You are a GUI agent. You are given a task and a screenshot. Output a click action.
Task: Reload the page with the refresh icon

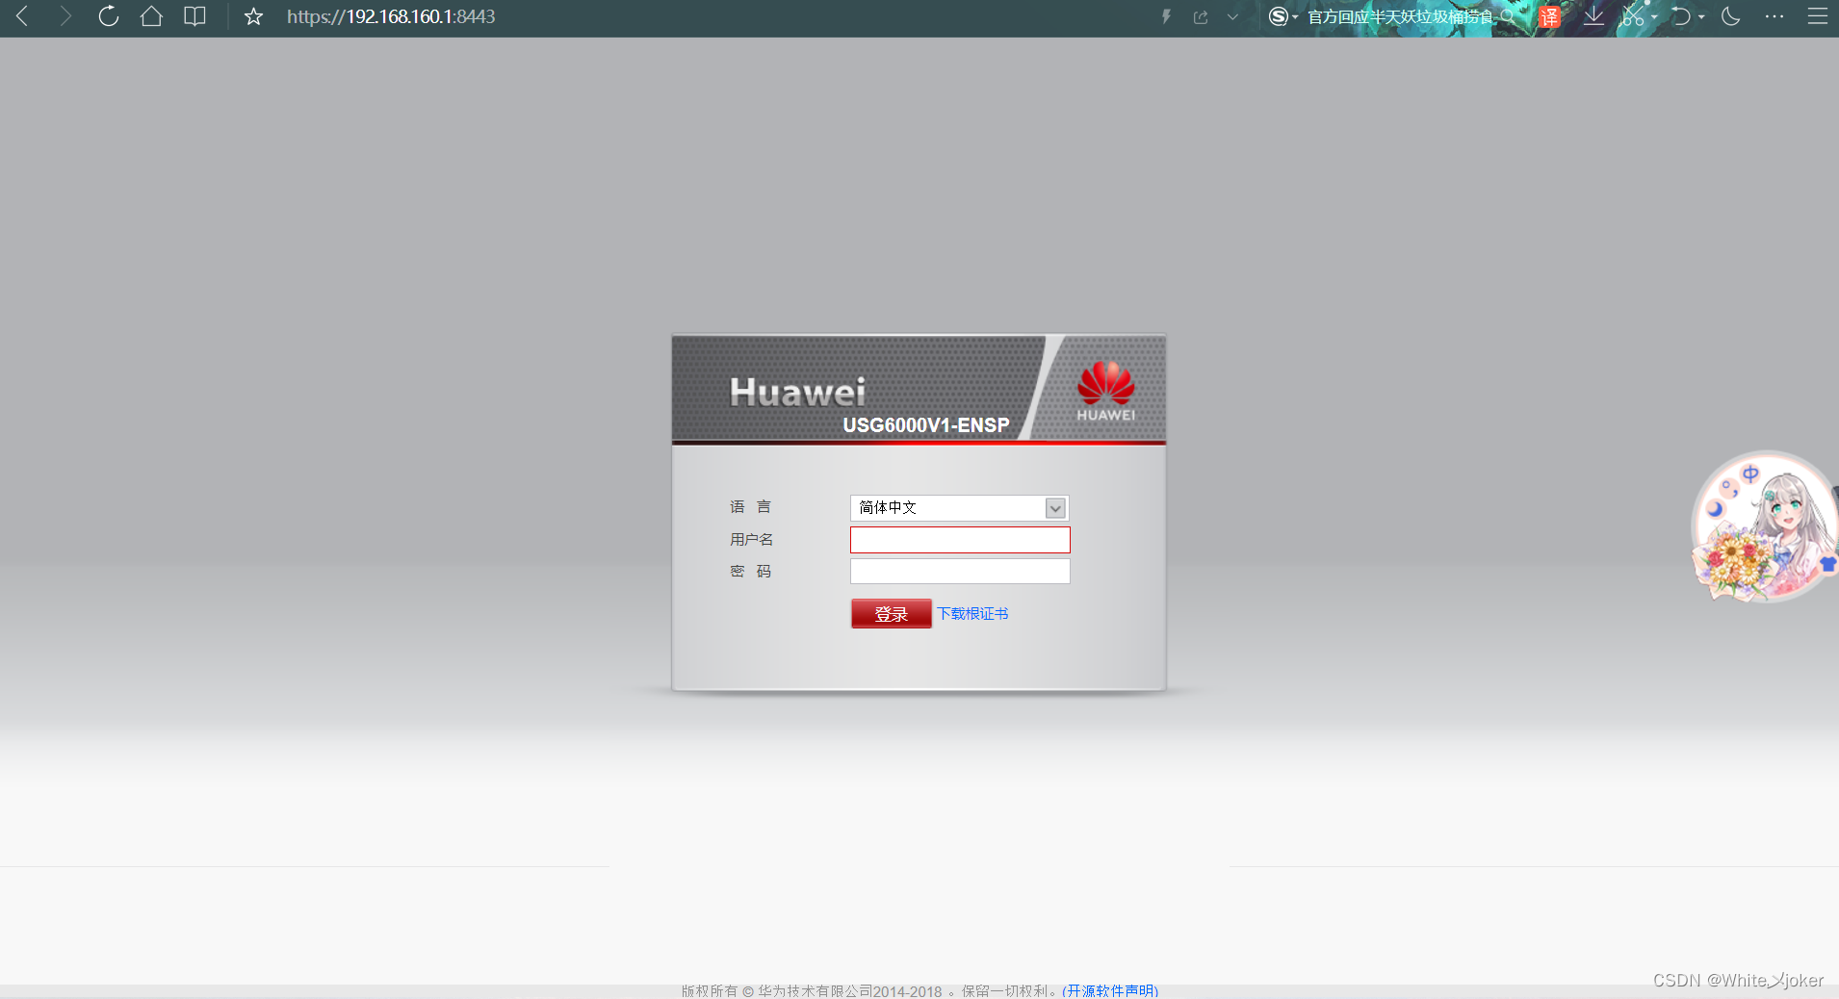pos(109,16)
